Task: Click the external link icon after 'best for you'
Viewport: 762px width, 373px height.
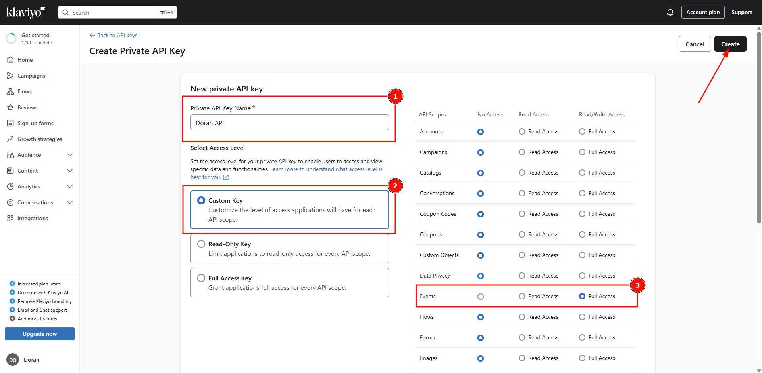Action: 226,177
